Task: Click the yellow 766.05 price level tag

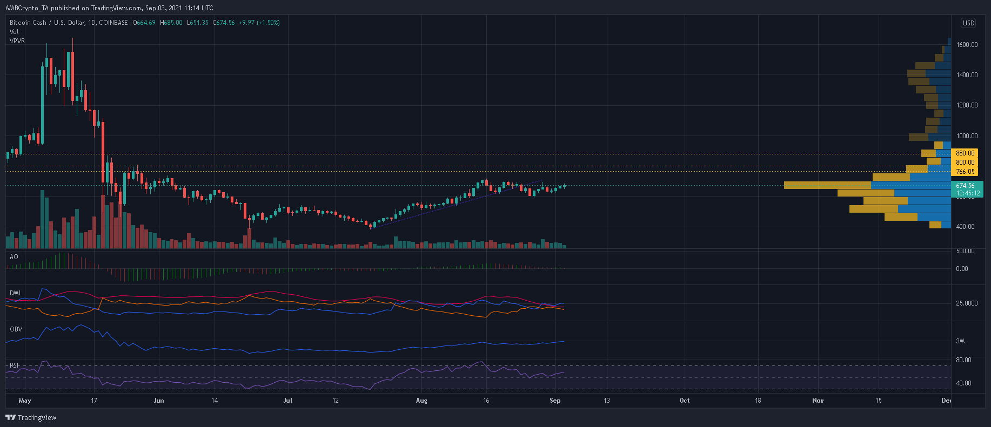Action: click(965, 172)
